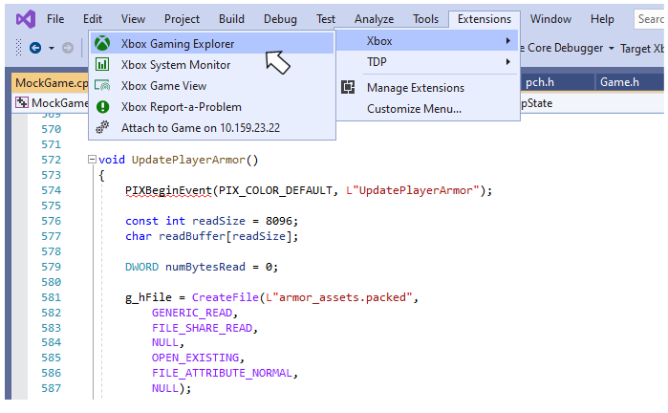Open the Tools menu
Viewport: 668px width, 413px height.
pyautogui.click(x=425, y=19)
